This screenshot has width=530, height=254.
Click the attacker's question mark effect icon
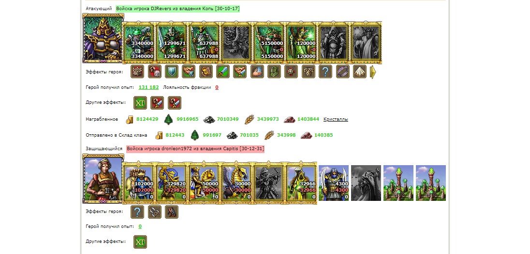point(325,71)
